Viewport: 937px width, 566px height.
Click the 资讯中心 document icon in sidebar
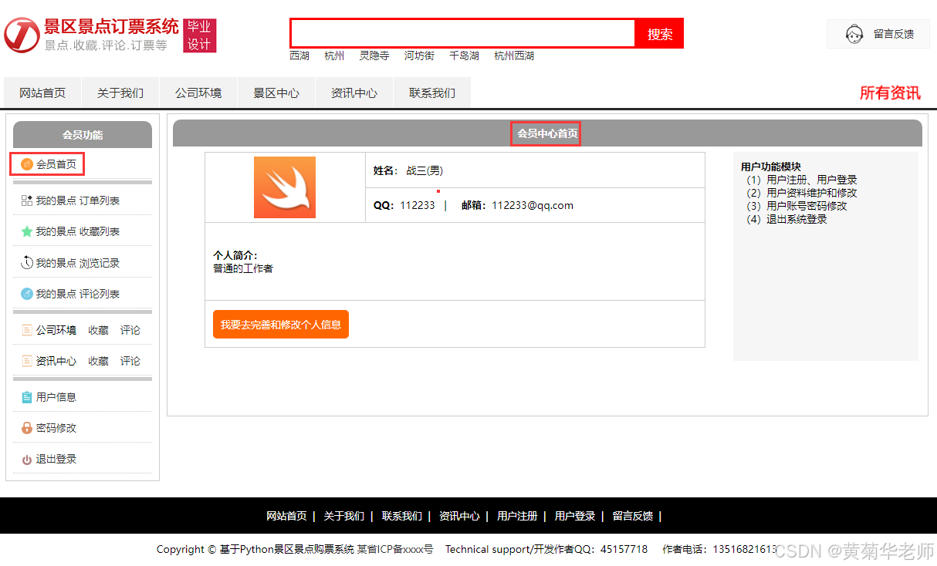[27, 361]
